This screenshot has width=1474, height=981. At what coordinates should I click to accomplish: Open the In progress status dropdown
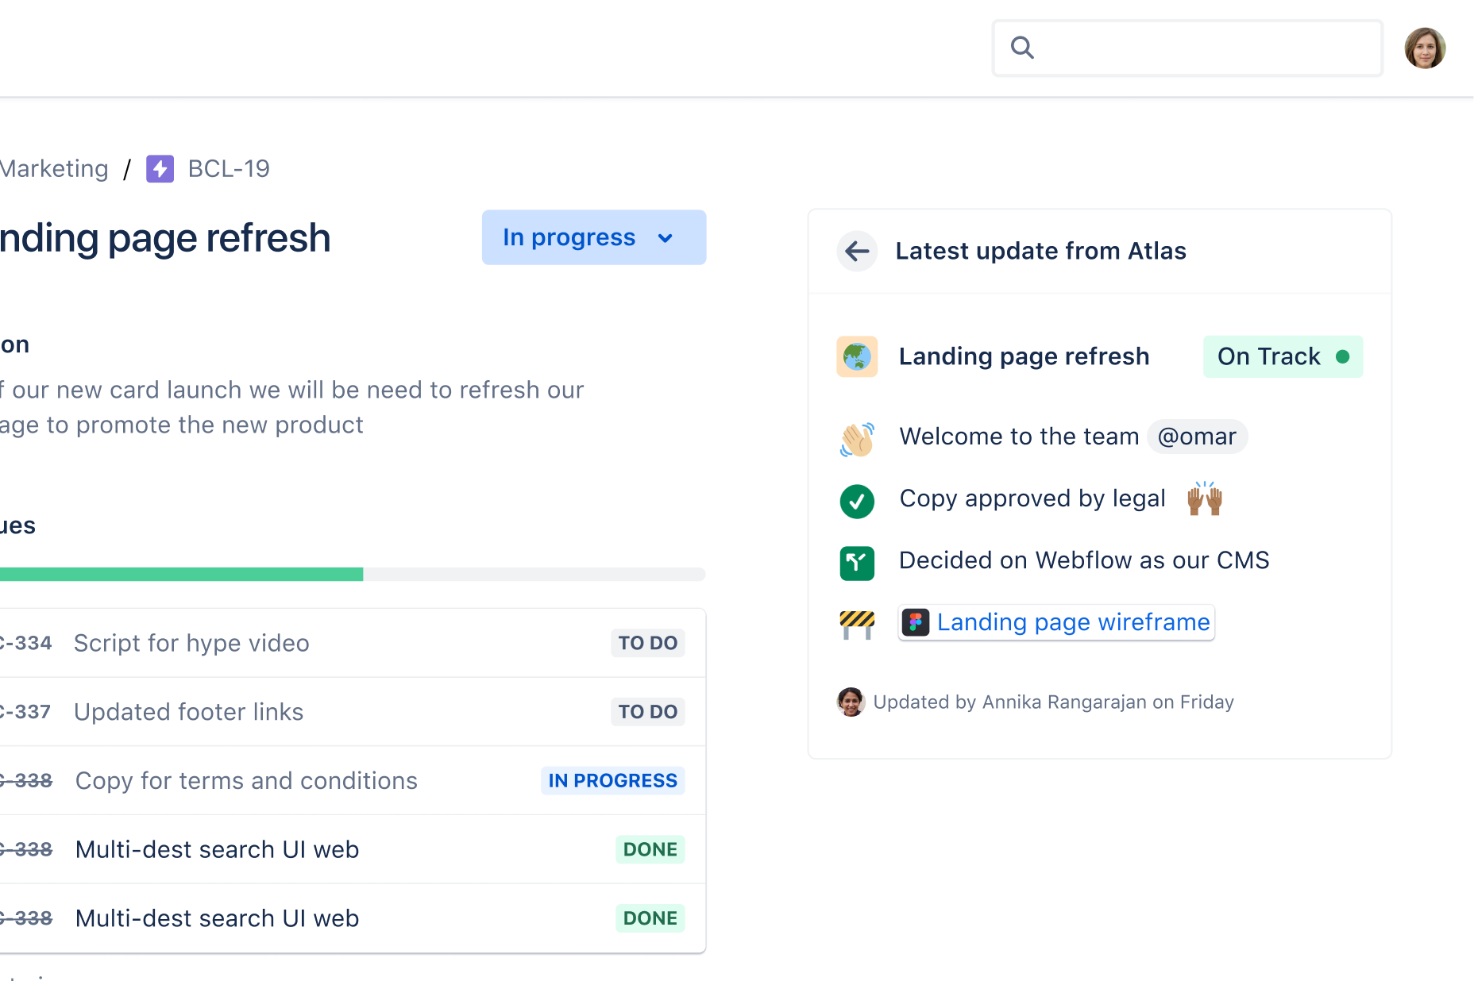click(593, 237)
